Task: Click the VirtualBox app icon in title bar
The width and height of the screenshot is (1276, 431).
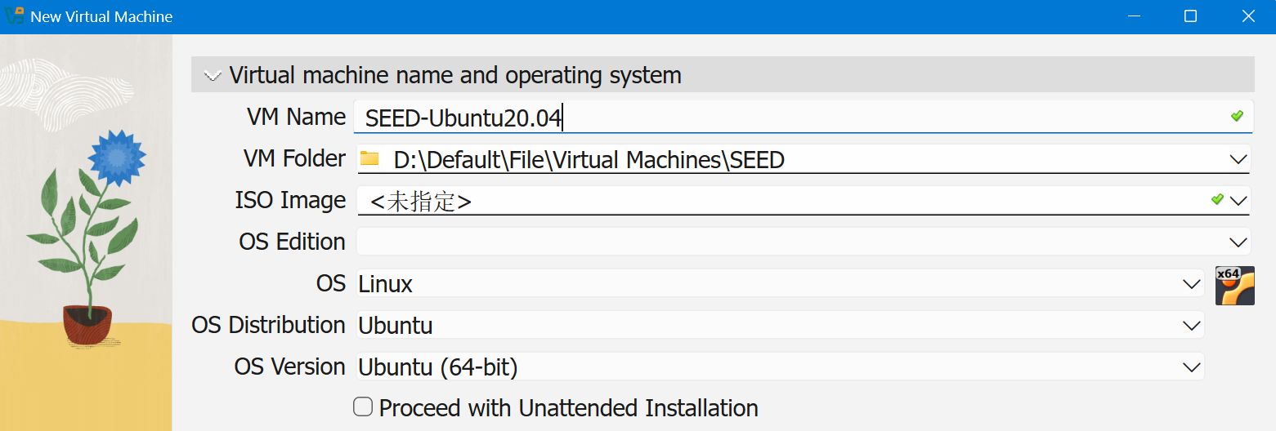Action: click(x=14, y=16)
